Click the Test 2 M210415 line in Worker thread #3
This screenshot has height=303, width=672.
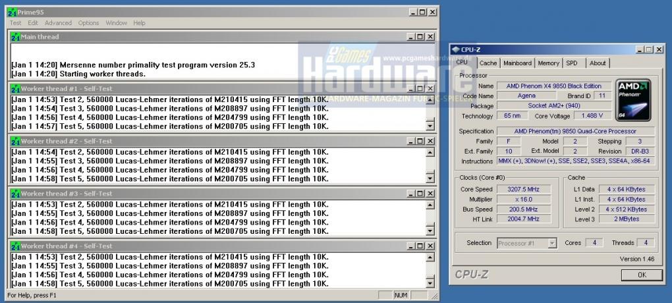point(170,204)
